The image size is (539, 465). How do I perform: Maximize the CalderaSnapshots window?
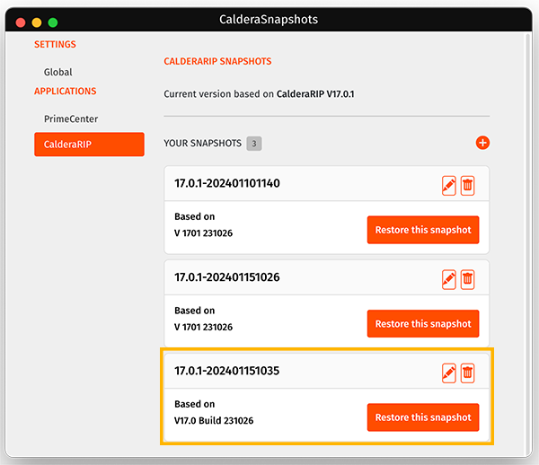coord(53,22)
